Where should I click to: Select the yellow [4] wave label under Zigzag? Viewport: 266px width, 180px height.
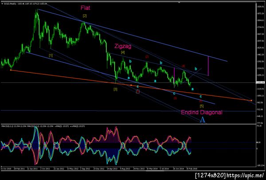(123, 52)
